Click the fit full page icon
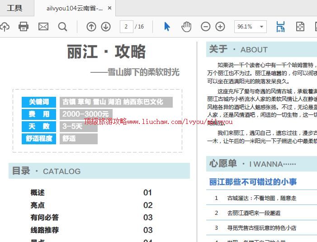 300,27
